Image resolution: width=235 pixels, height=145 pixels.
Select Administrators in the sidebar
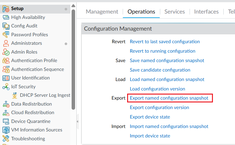click(x=26, y=43)
